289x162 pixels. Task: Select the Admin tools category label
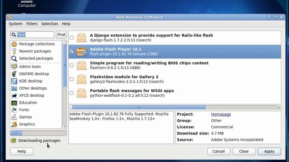[x=30, y=67]
